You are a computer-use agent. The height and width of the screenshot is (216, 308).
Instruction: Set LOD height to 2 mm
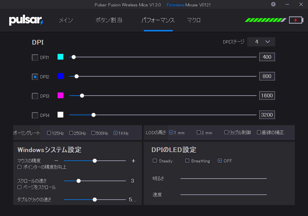pyautogui.click(x=199, y=132)
